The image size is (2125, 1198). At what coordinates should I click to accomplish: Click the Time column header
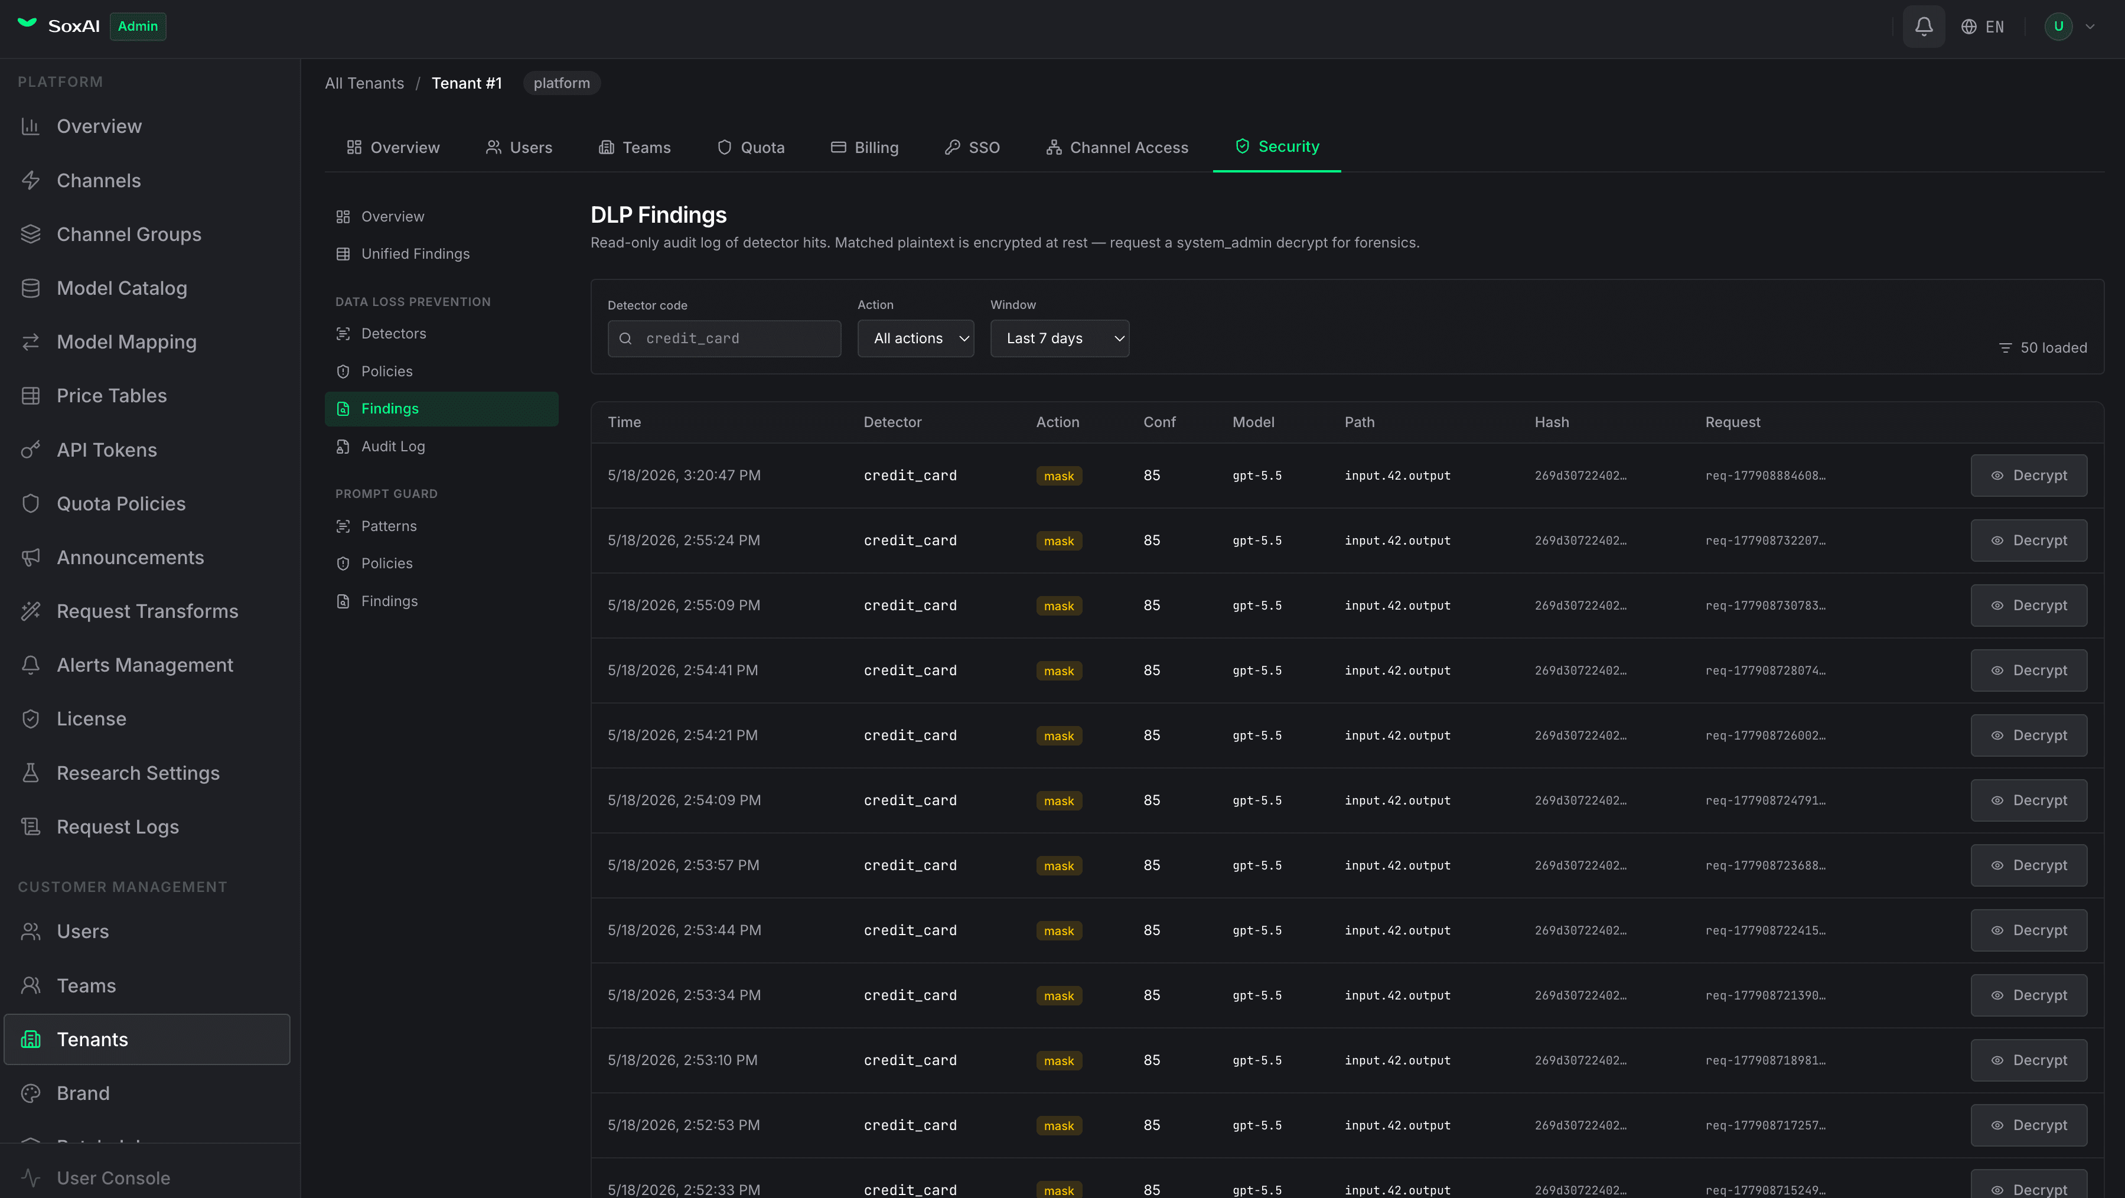point(624,422)
